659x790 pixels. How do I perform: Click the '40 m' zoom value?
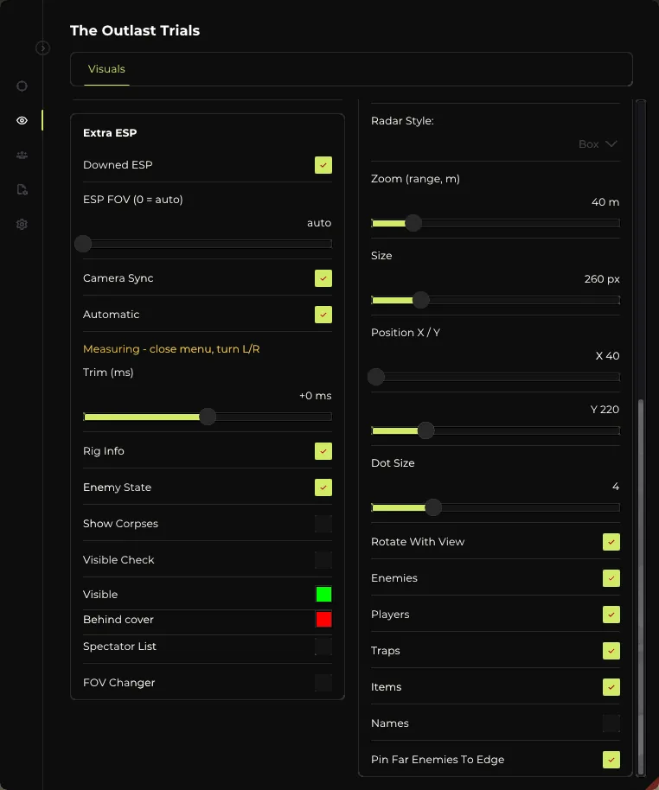click(605, 202)
